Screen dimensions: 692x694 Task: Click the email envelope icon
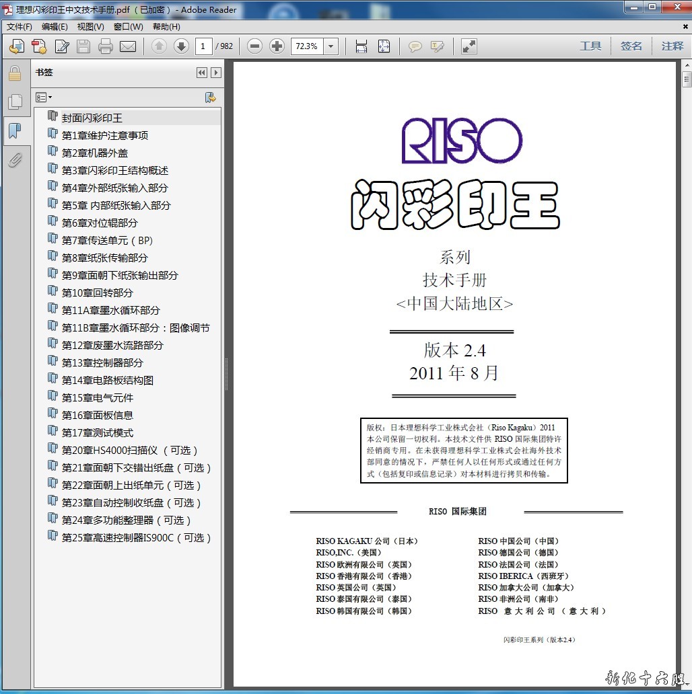coord(128,46)
